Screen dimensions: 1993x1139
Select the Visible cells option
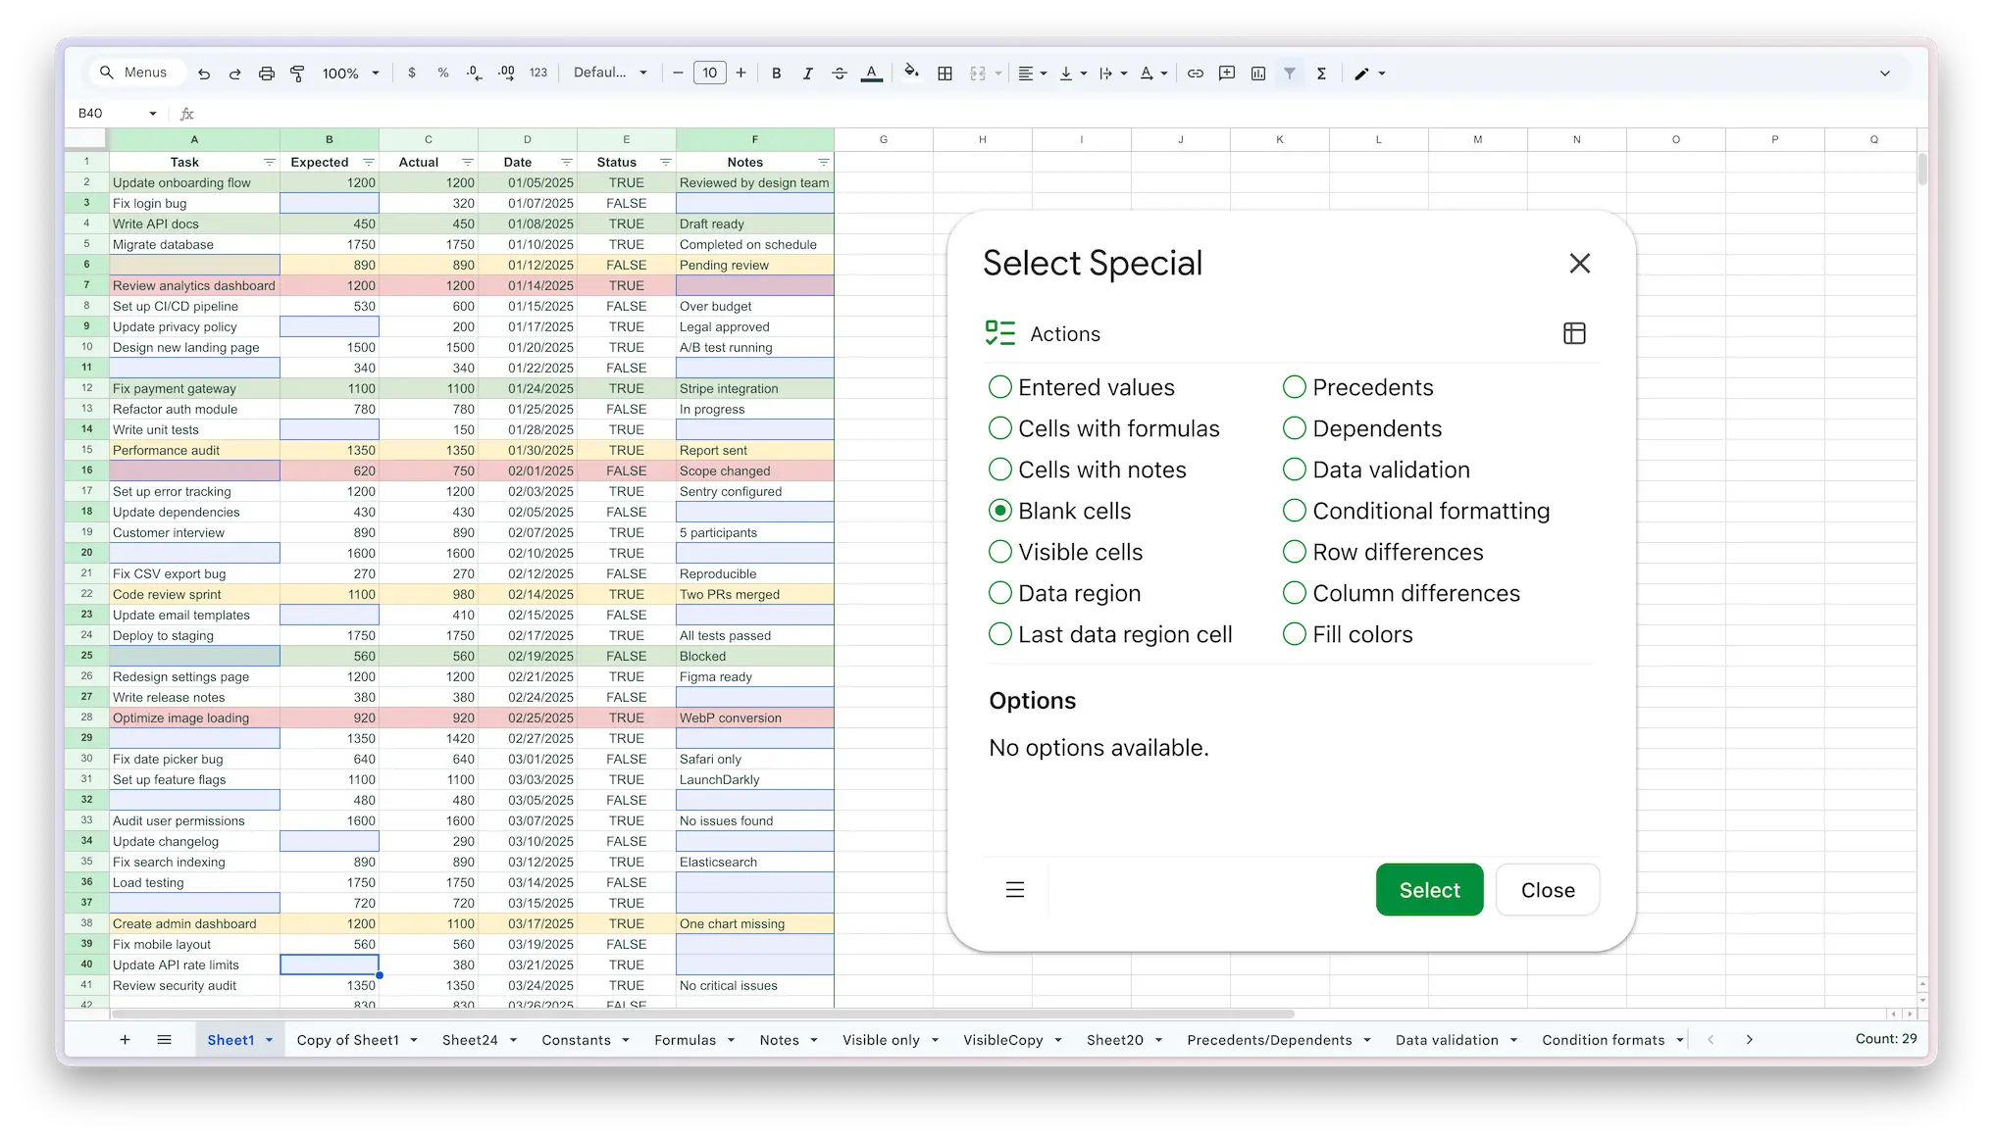click(999, 552)
